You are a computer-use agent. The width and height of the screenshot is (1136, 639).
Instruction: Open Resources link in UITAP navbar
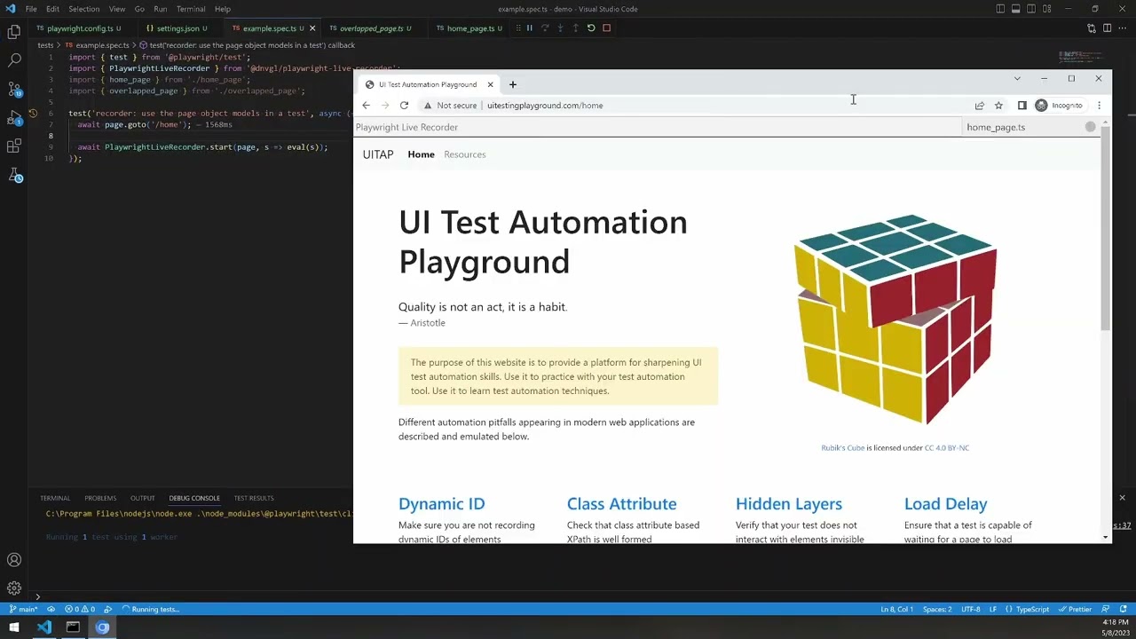(x=465, y=154)
